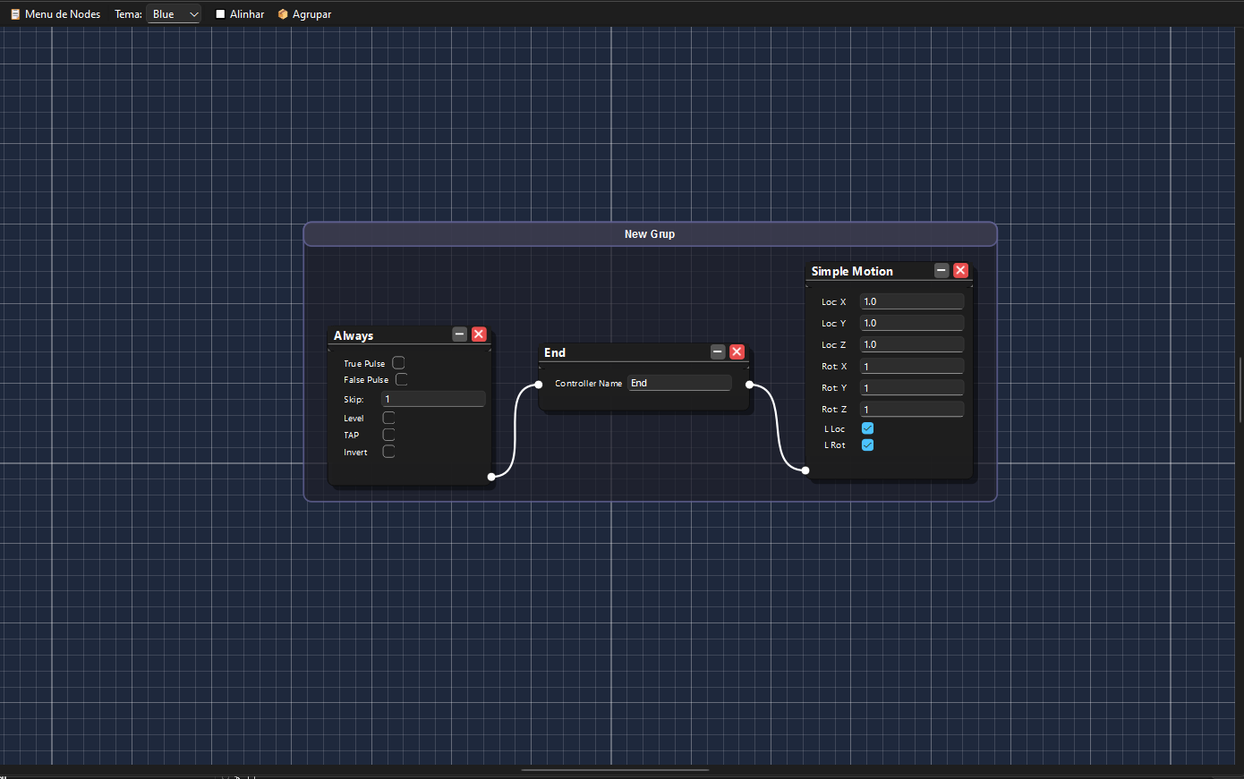Click the Always node output socket
Image resolution: width=1244 pixels, height=779 pixels.
coord(491,477)
